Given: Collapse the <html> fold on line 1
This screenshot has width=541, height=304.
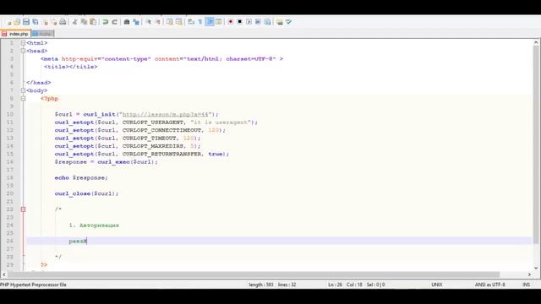Looking at the screenshot, I should (x=23, y=43).
